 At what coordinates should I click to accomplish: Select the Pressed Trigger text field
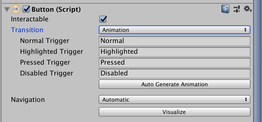174,63
